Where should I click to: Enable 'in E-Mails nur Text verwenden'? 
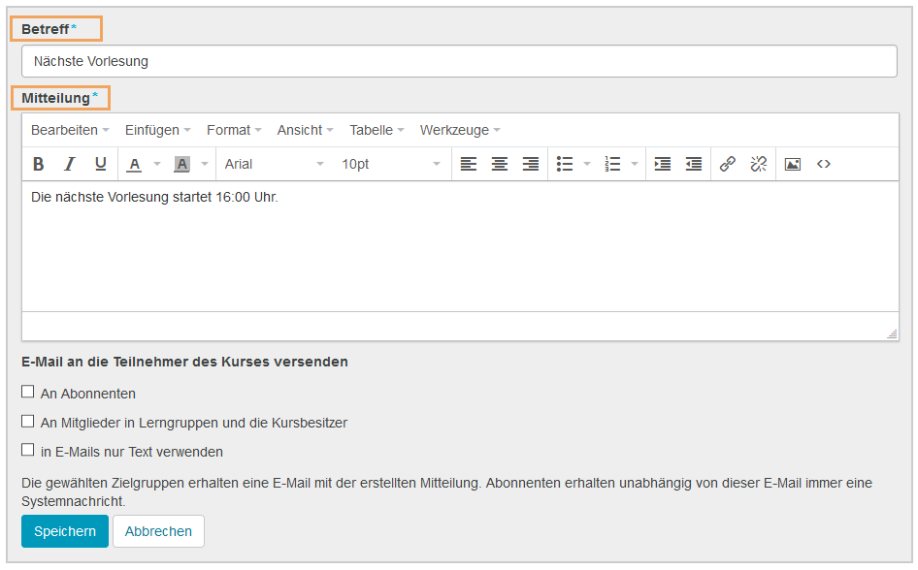28,451
